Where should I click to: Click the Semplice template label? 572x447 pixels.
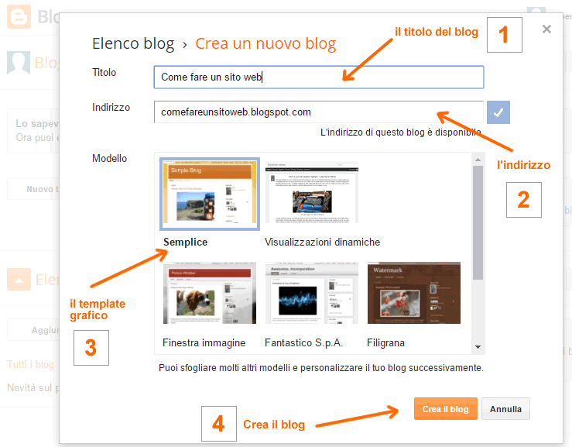(x=185, y=242)
